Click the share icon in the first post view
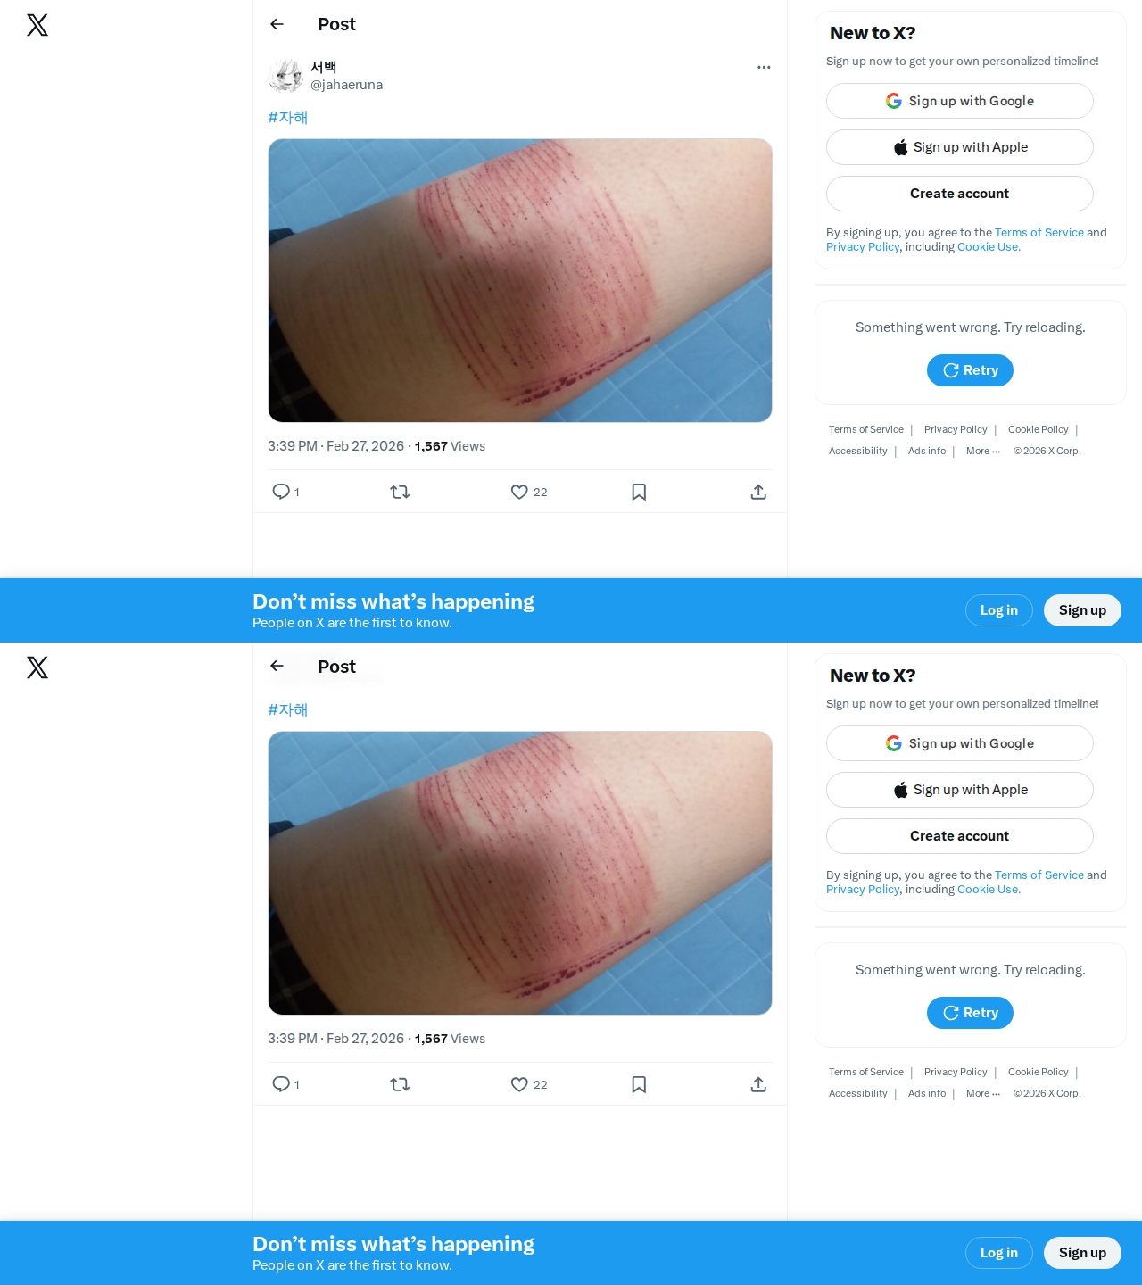Viewport: 1142px width, 1285px height. point(758,492)
